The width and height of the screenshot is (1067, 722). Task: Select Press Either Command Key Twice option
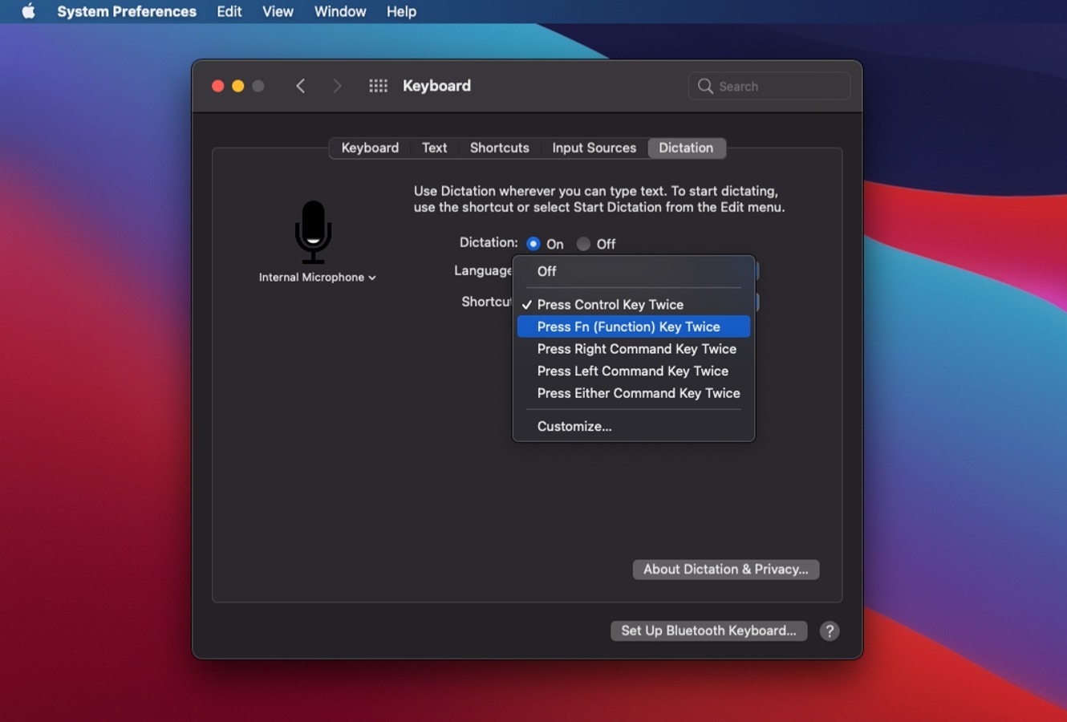639,393
